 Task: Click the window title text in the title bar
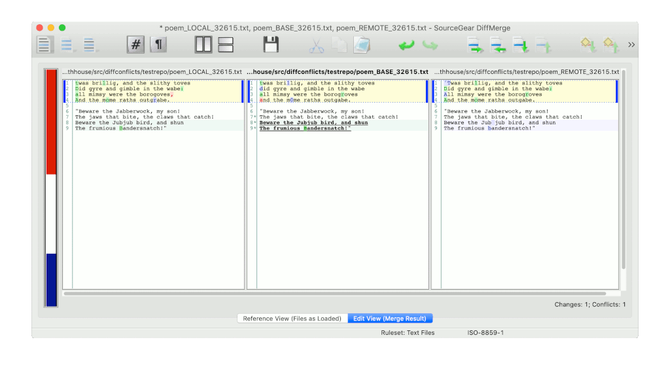[335, 27]
